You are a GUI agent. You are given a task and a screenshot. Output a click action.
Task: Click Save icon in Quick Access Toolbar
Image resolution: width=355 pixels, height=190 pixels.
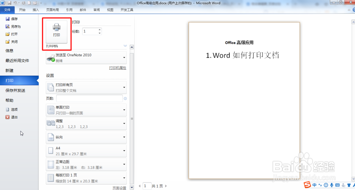tap(9, 3)
